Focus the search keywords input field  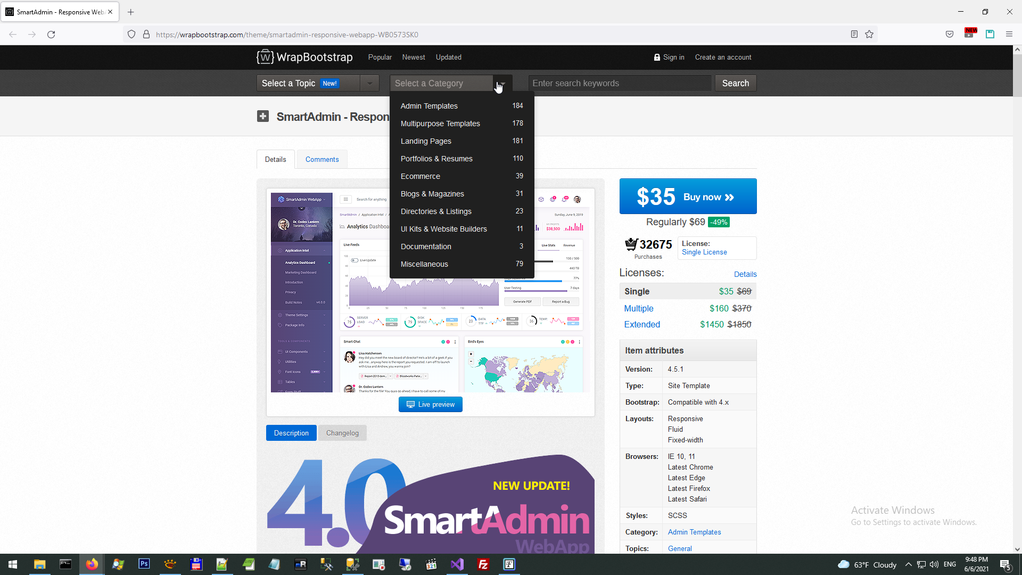coord(620,83)
